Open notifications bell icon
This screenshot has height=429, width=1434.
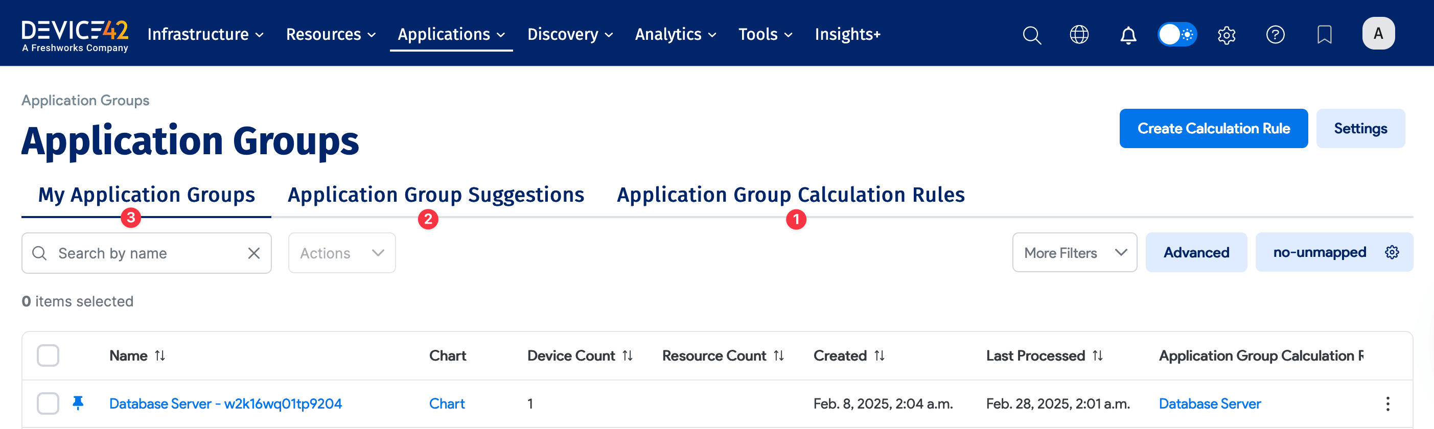(1128, 35)
